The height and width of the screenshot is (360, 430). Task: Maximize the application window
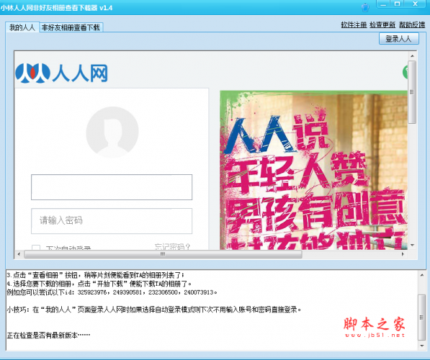tap(397, 4)
